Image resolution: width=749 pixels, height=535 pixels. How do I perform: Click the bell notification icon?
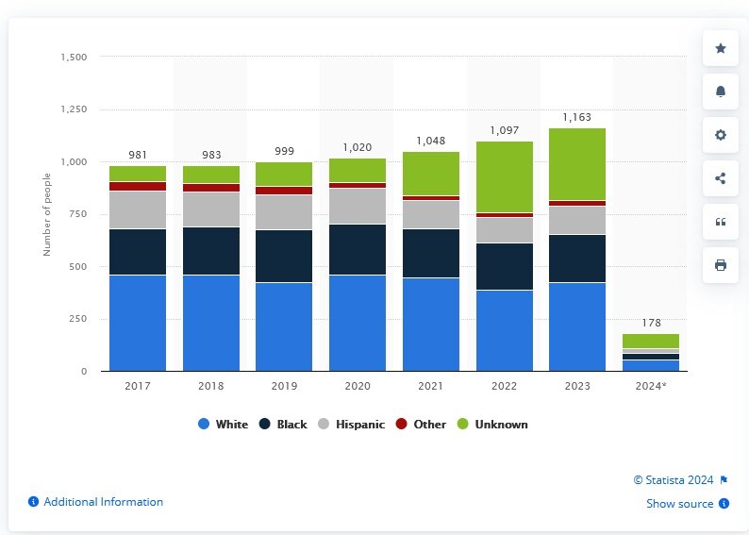coord(721,92)
